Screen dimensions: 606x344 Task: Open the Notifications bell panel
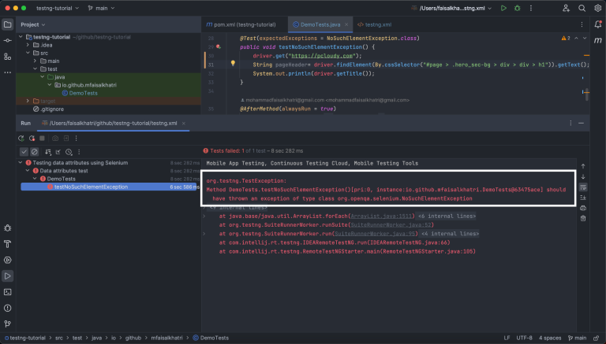(x=597, y=24)
